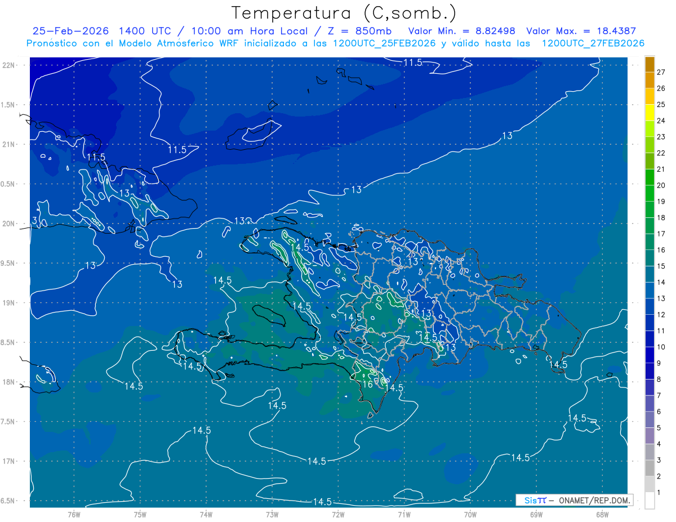This screenshot has width=676, height=522.
Task: Click the legend value '15'
Action: tap(661, 266)
